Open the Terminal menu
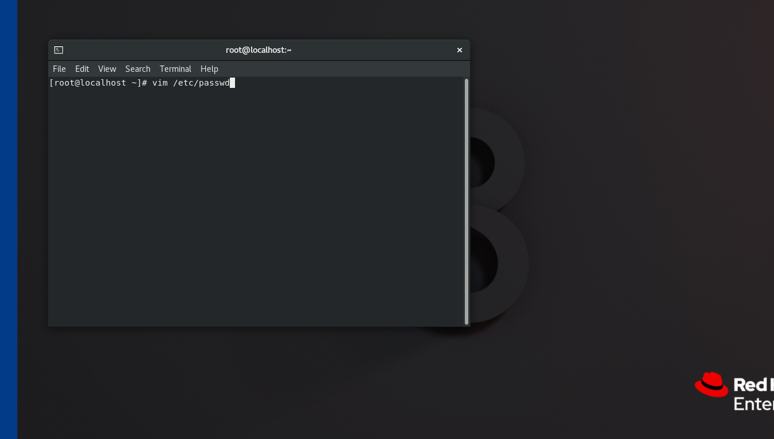Image resolution: width=774 pixels, height=439 pixels. point(175,69)
